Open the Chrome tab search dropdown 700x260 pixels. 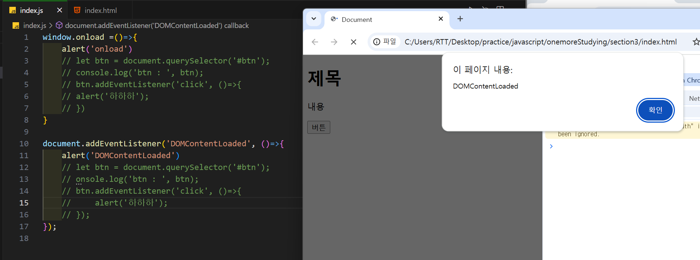point(314,19)
